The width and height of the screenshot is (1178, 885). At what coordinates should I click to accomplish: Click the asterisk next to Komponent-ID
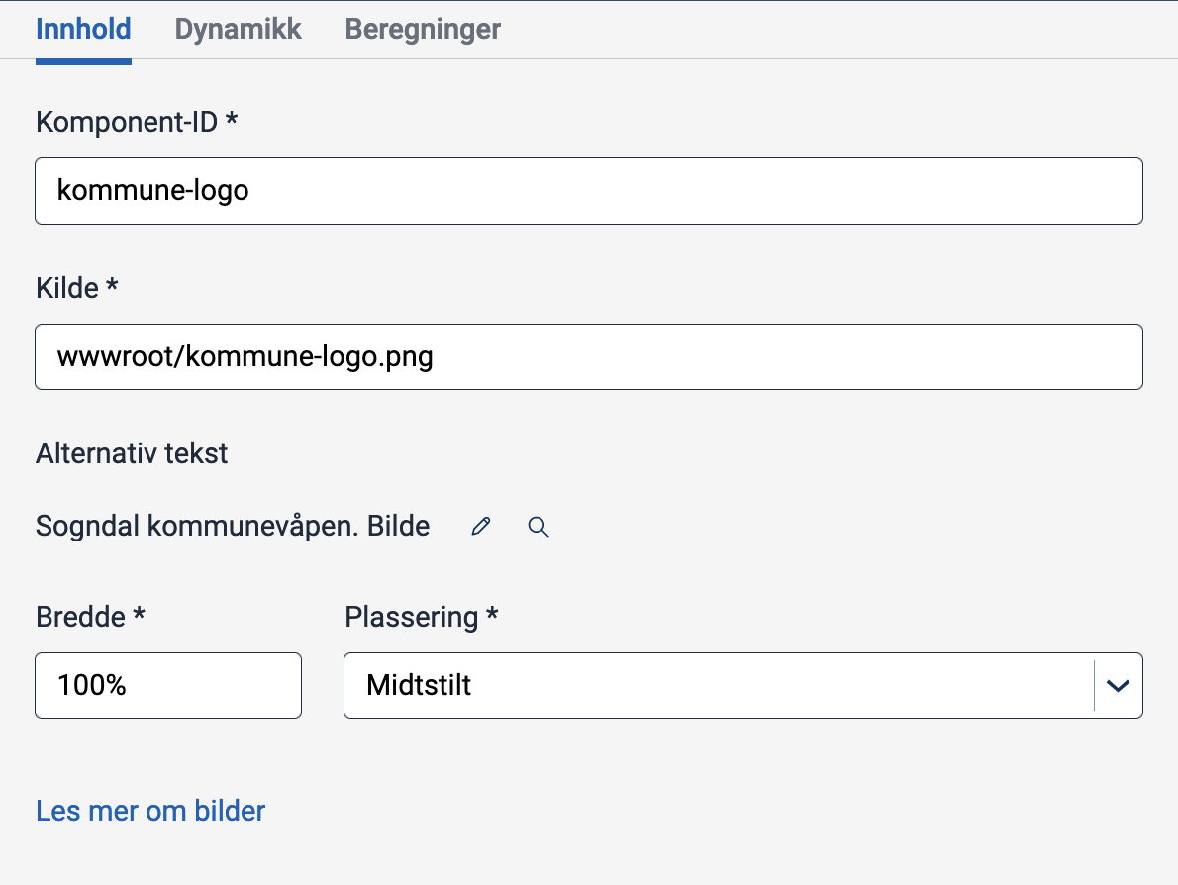click(232, 120)
